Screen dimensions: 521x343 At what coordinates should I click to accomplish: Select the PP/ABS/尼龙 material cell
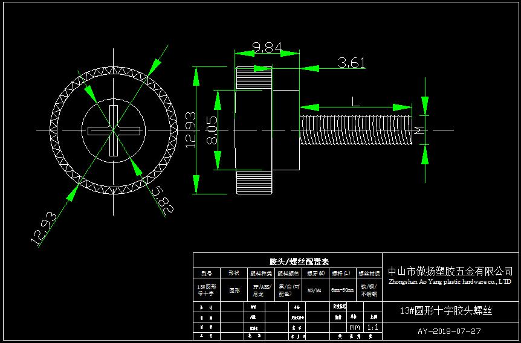click(262, 290)
